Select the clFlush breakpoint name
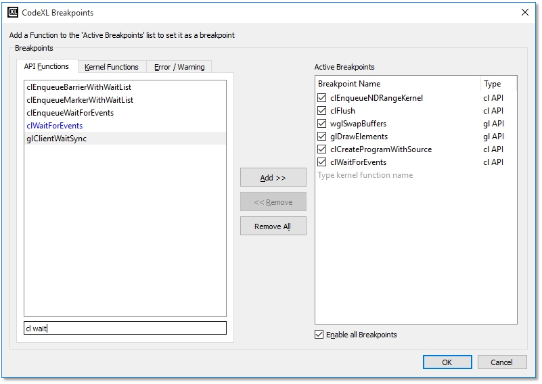Image resolution: width=542 pixels, height=384 pixels. tap(342, 111)
